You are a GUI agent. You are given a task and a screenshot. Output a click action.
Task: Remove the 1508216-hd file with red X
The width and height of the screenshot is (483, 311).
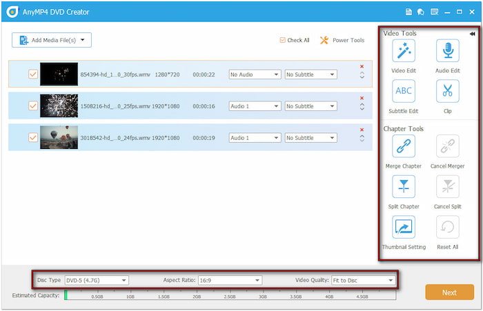[362, 98]
